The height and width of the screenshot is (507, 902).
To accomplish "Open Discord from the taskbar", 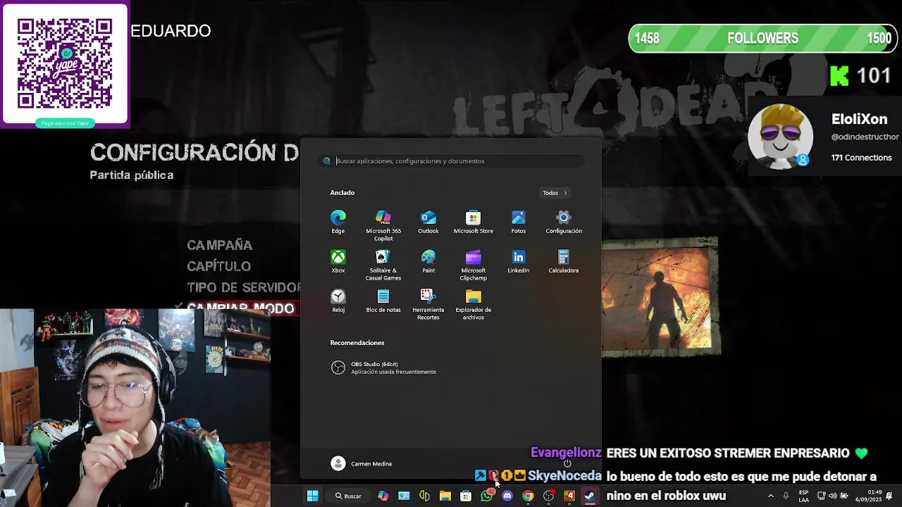I will pyautogui.click(x=507, y=496).
